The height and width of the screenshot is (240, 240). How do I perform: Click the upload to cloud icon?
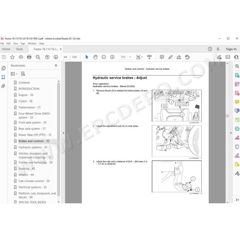click(21, 57)
